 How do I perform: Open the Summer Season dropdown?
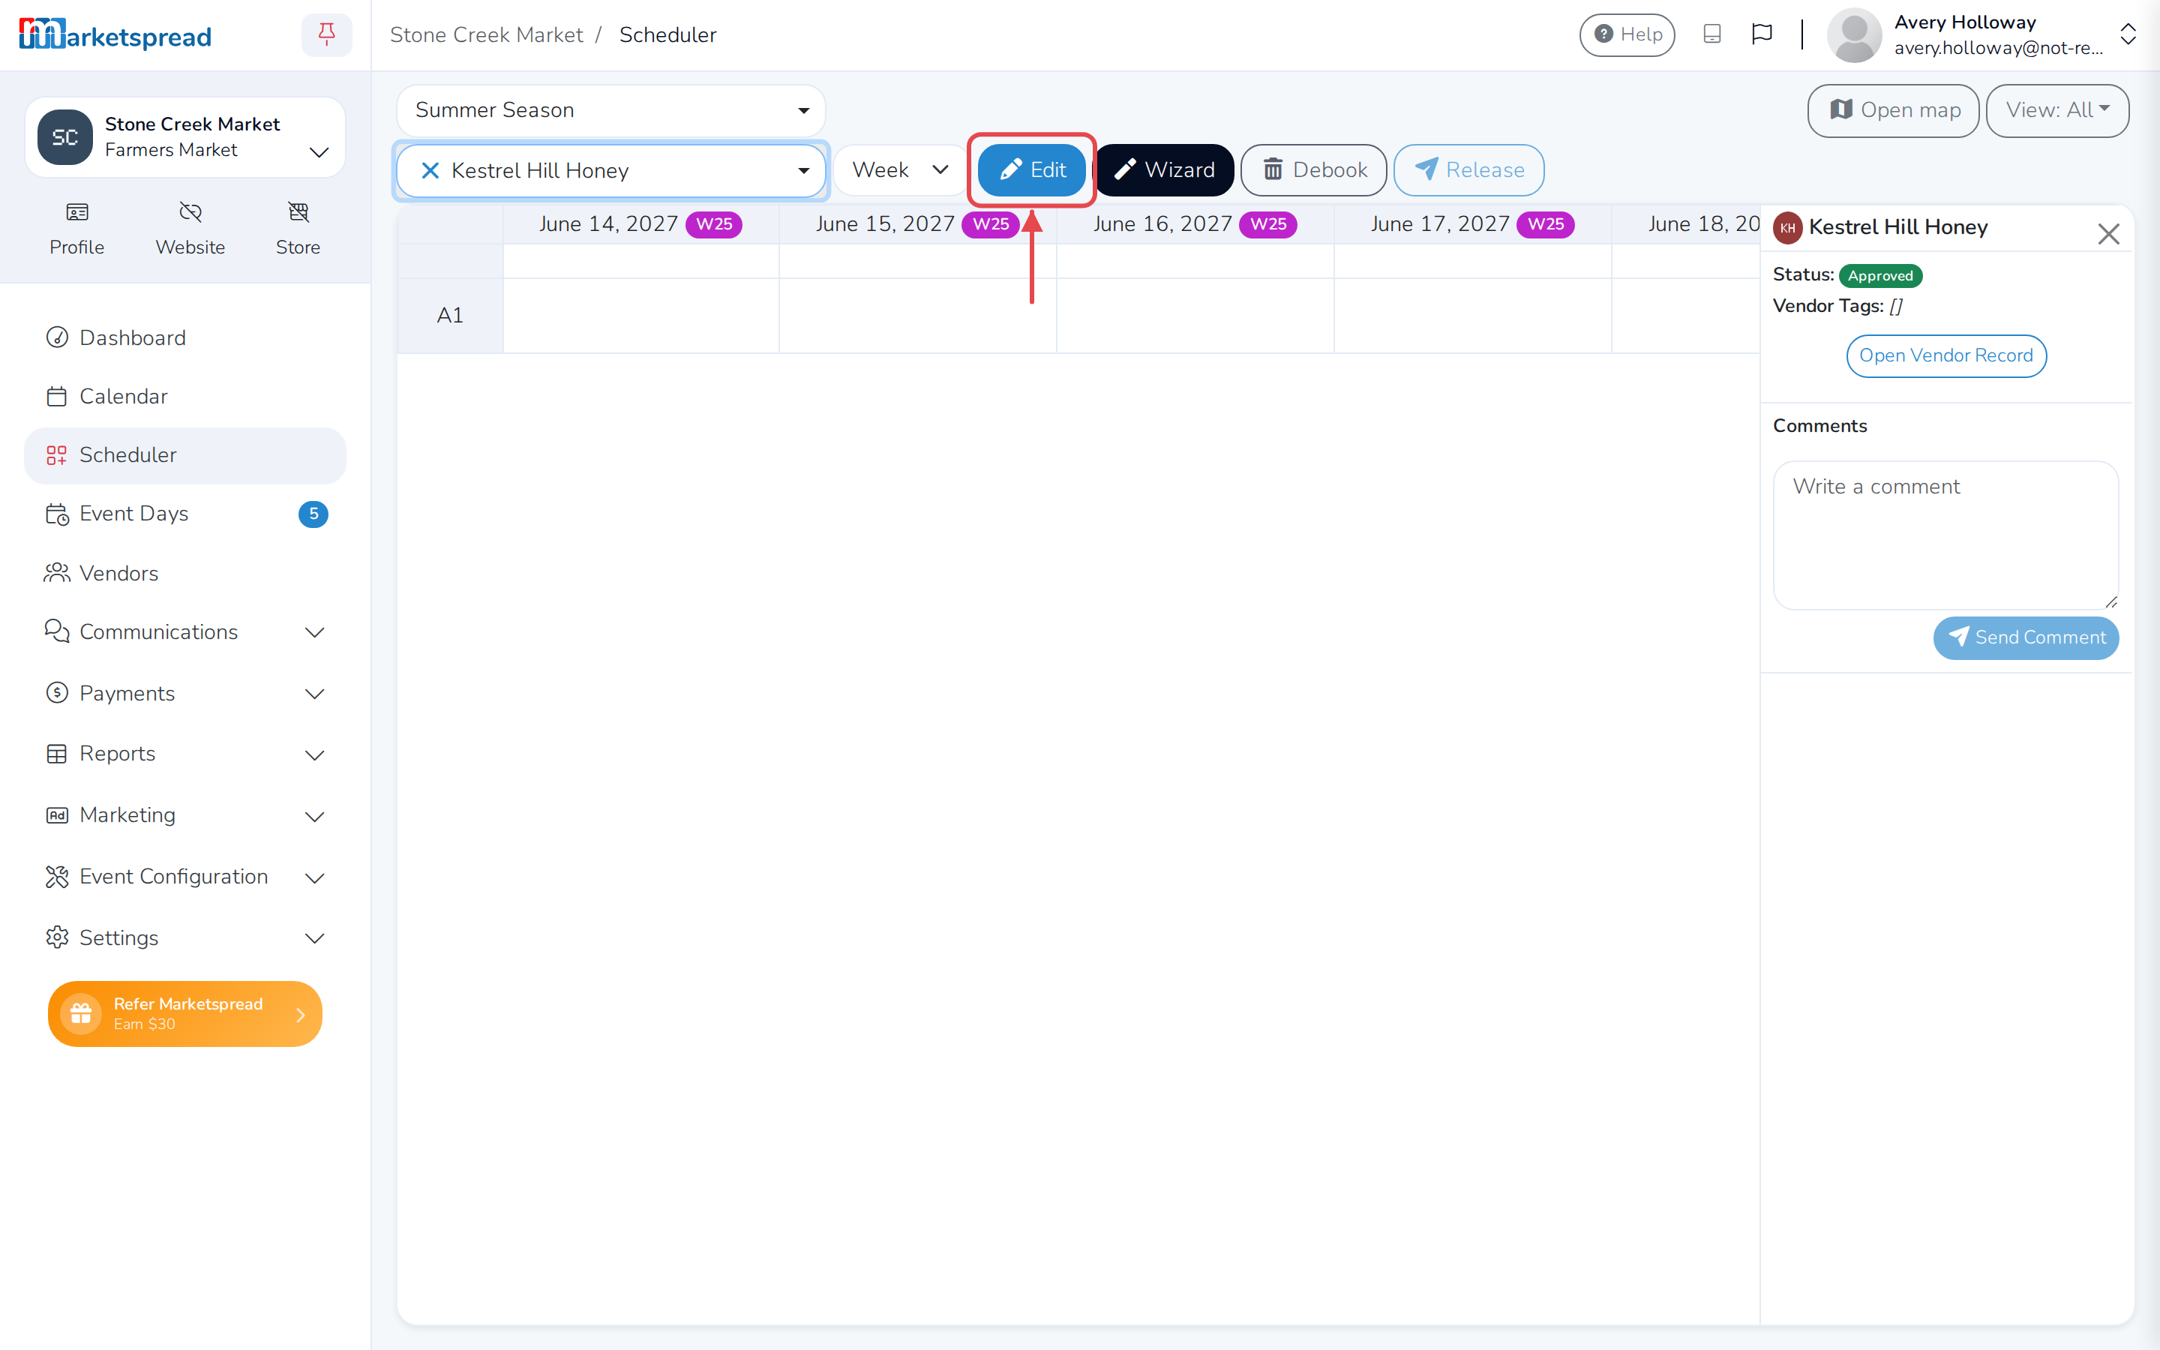point(610,109)
